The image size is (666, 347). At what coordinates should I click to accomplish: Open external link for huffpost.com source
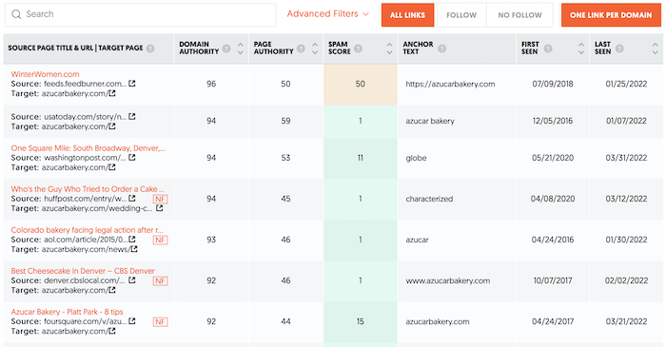132,199
